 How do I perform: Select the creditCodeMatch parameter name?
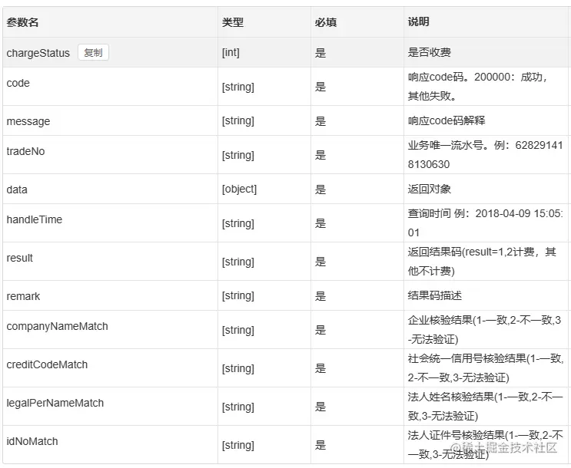pos(47,364)
